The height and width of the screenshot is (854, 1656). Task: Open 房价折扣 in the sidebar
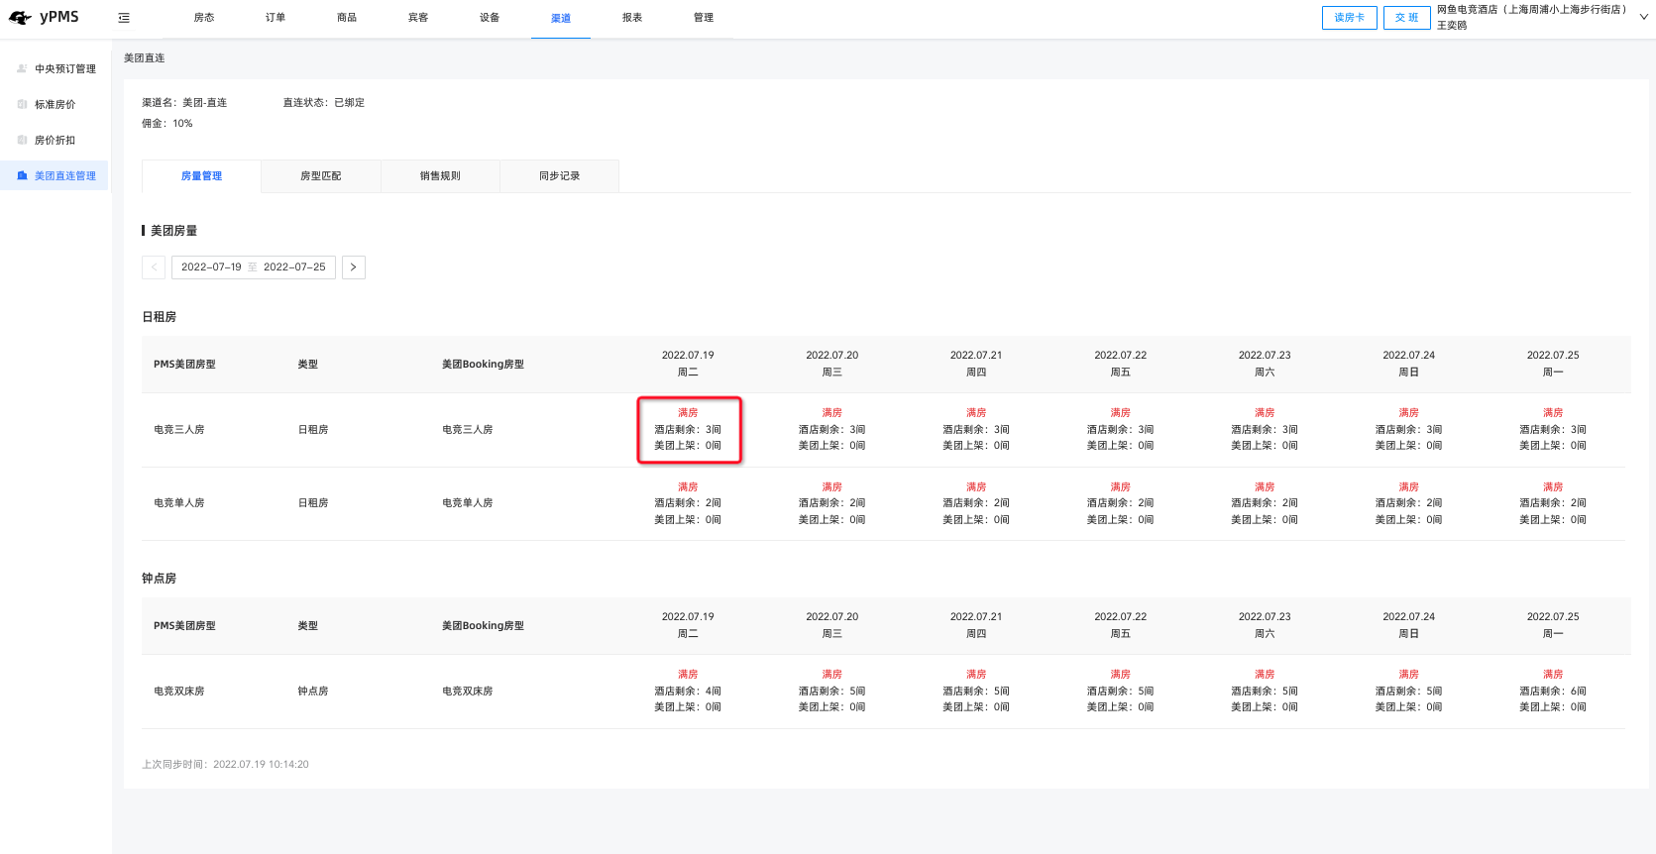(55, 141)
